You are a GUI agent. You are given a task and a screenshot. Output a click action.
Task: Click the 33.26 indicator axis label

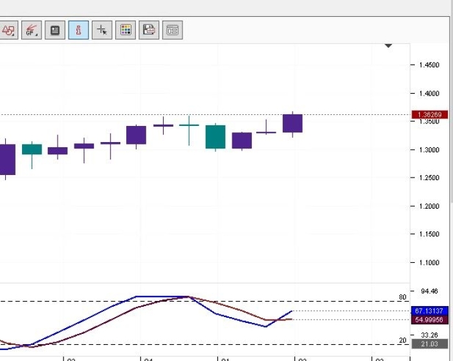[x=429, y=335]
